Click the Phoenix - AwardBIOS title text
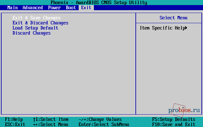 point(99,3)
